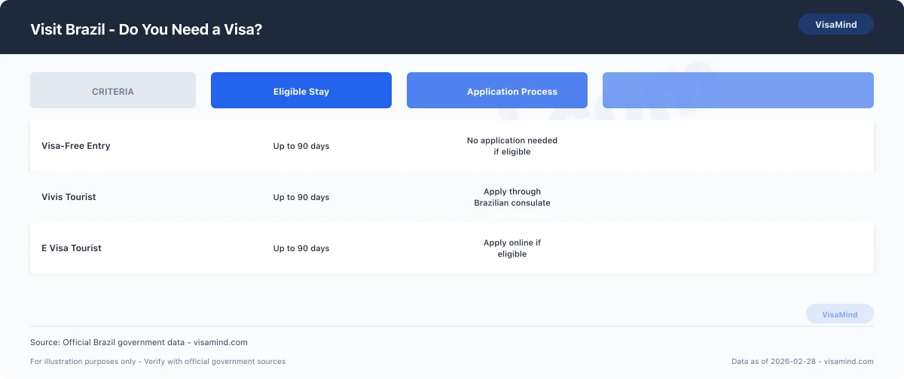Screen dimensions: 904x379
Task: Click the faded VisaMind badge above the footer
Action: (x=839, y=314)
